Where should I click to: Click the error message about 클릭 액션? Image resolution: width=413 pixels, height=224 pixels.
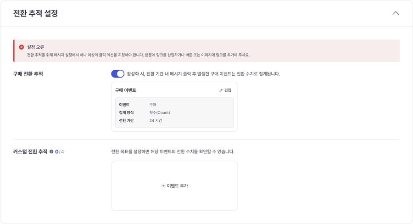tap(138, 55)
